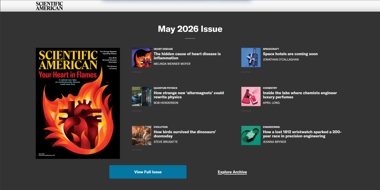Open 'How strange new altermagnets could rewrite physics'
This screenshot has width=380, height=190.
[189, 95]
